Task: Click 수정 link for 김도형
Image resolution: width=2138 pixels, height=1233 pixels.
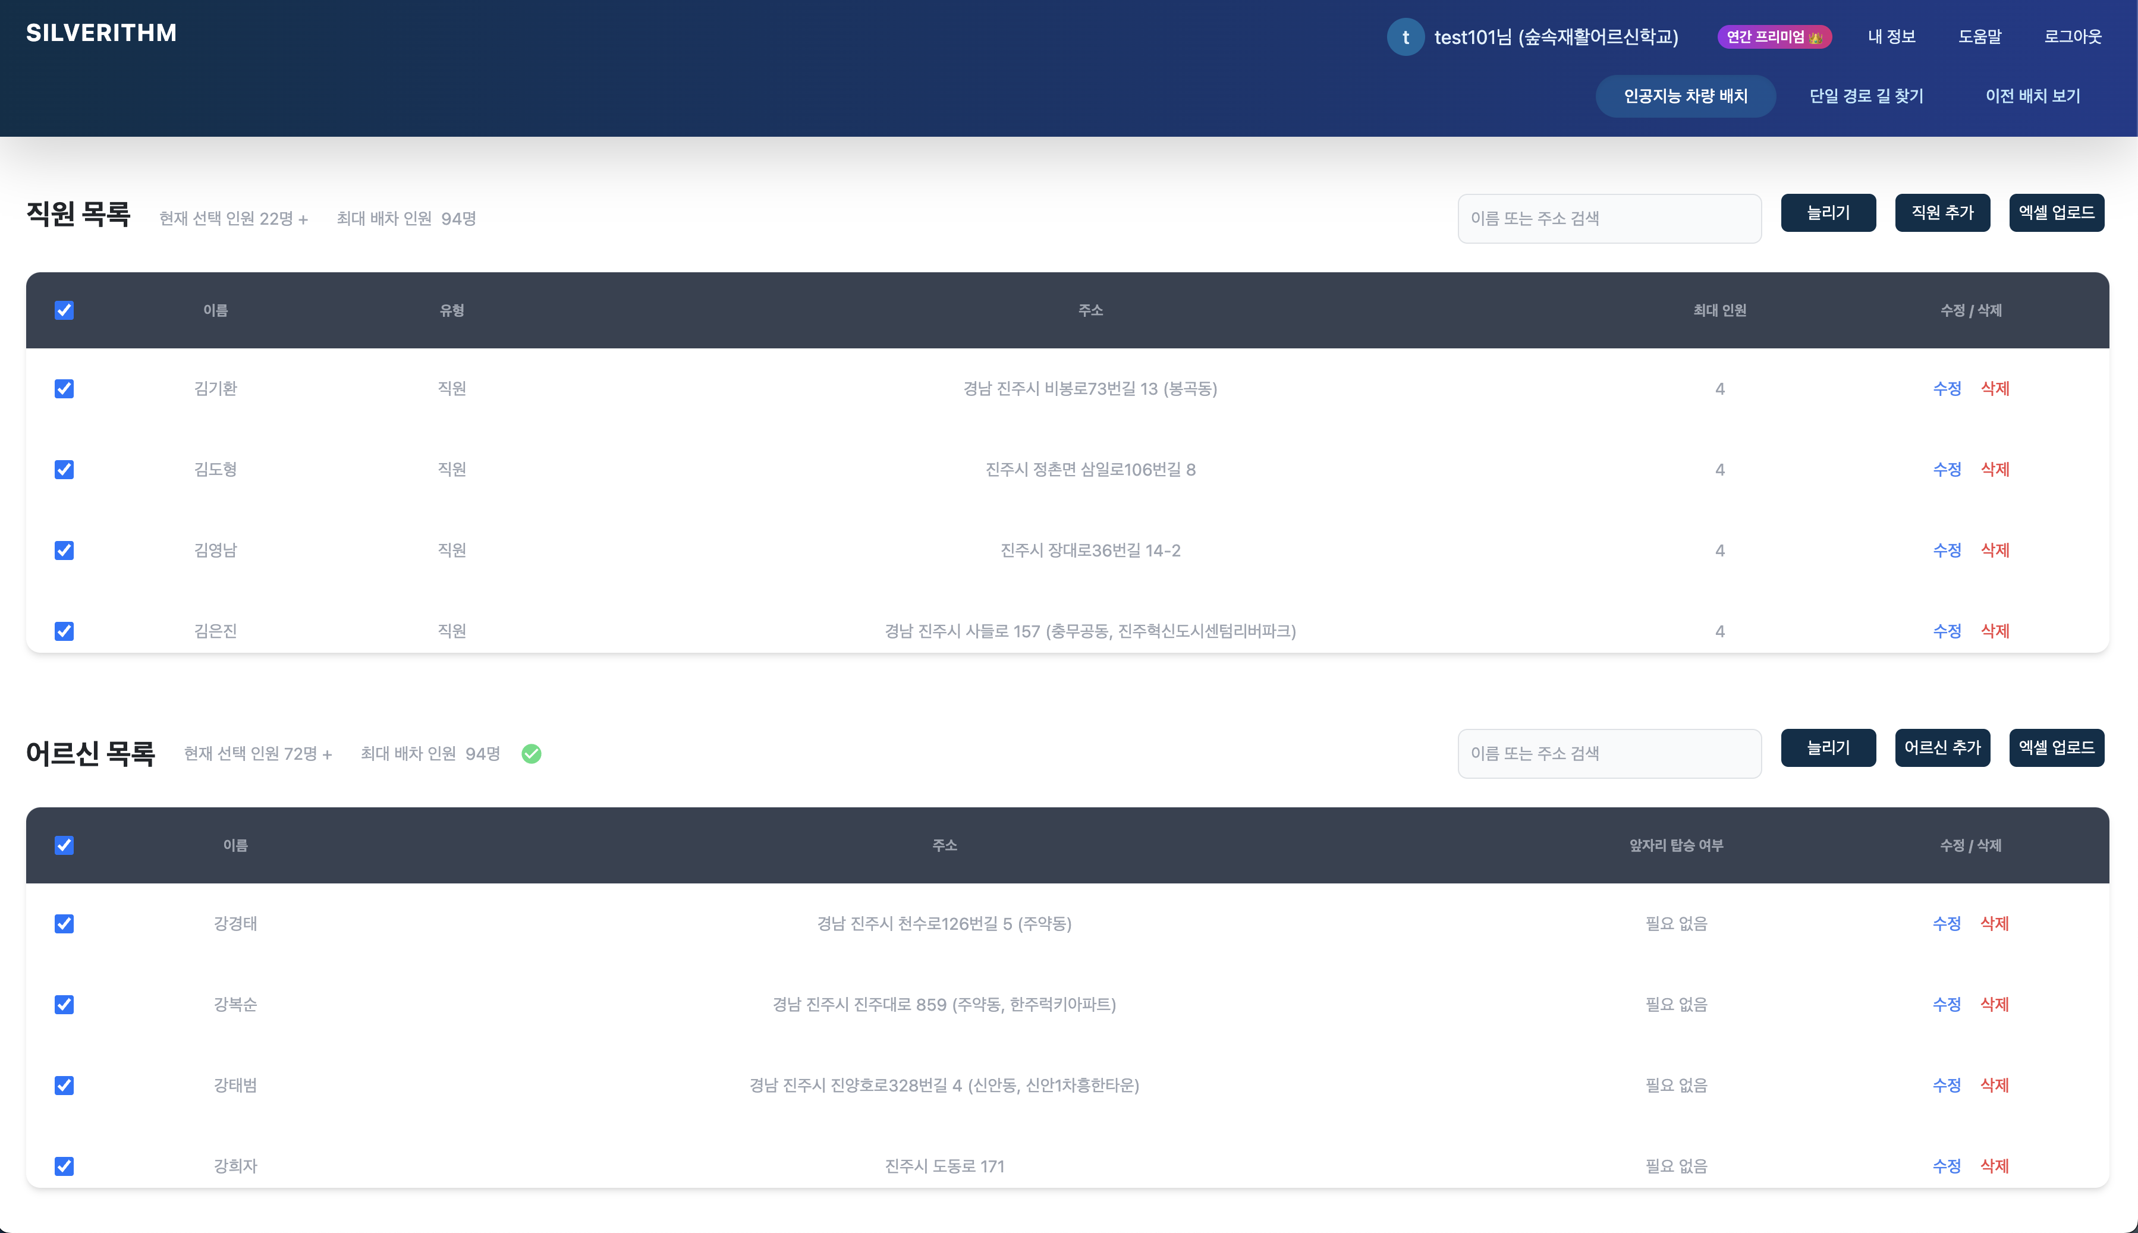Action: [x=1947, y=469]
